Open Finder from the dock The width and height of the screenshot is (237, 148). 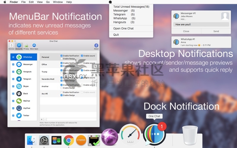click(32, 140)
